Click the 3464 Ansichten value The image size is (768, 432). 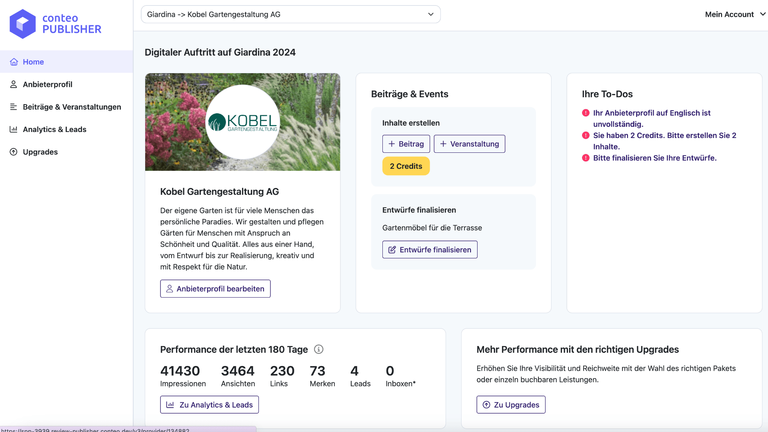[238, 371]
